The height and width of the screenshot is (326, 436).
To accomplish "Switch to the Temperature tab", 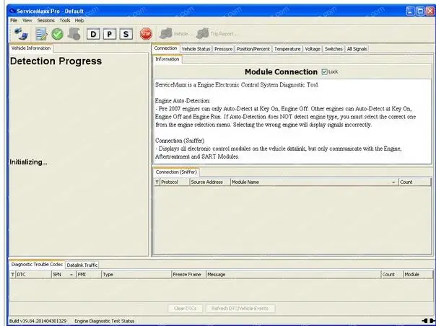I will 287,49.
